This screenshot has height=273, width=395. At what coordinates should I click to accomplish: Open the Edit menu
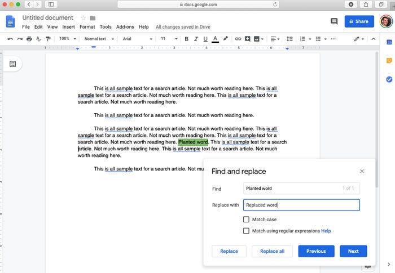(x=38, y=27)
